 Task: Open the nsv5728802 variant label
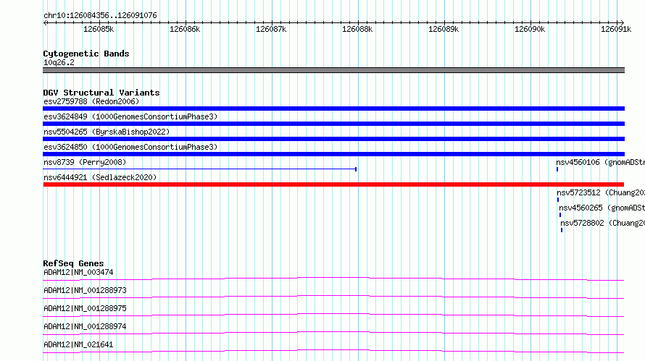tap(603, 223)
